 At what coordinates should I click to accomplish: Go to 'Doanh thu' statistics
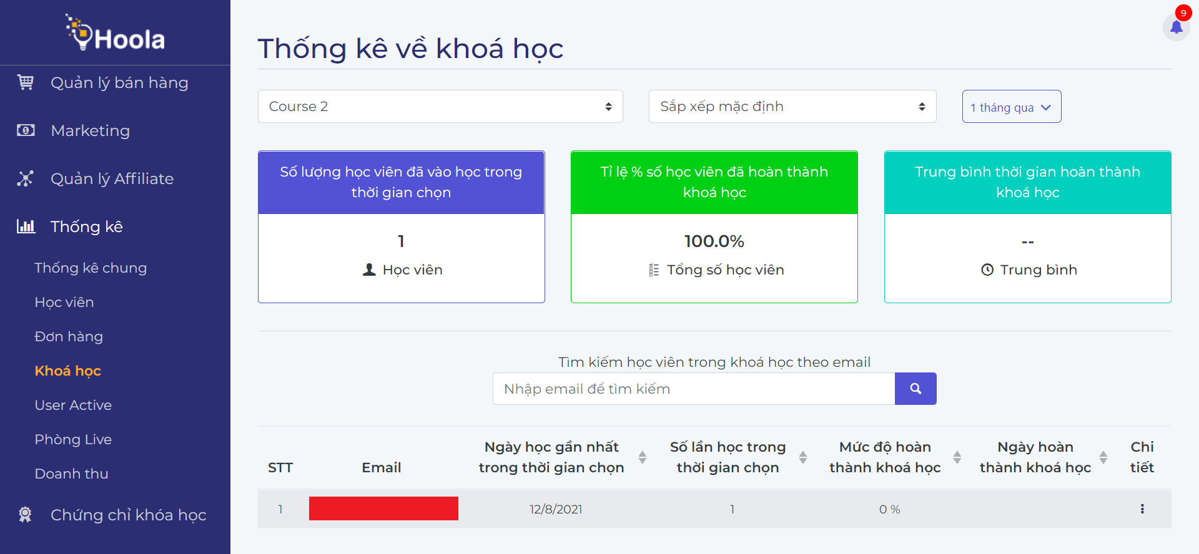coord(71,474)
